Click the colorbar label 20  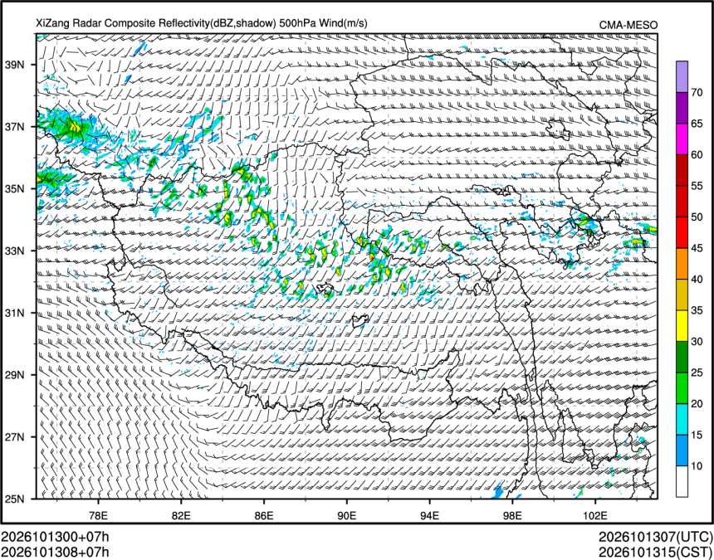coord(697,403)
